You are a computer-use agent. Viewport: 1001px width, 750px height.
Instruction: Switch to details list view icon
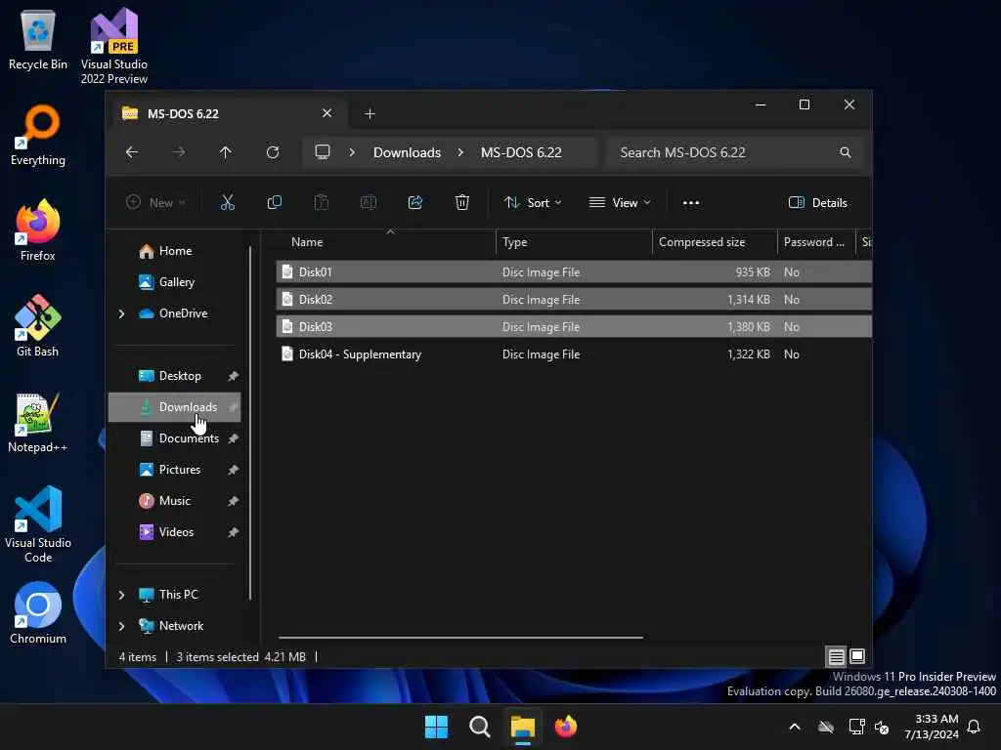point(837,656)
